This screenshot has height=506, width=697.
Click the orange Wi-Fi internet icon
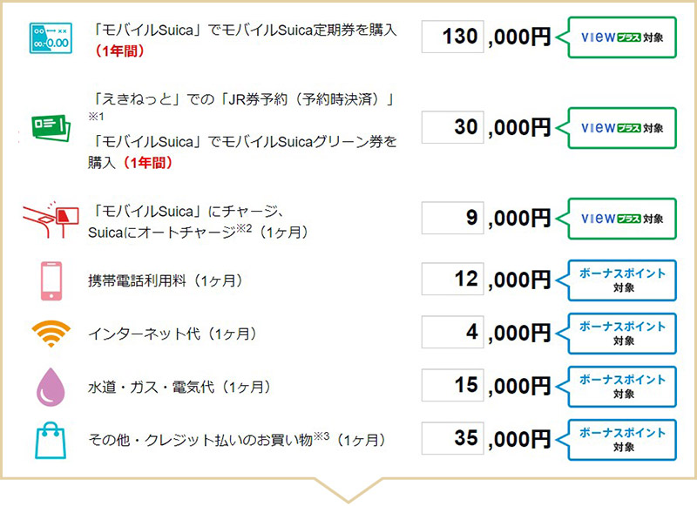click(x=51, y=334)
